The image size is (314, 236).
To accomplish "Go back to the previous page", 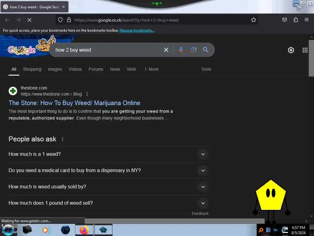I will click(7, 20).
